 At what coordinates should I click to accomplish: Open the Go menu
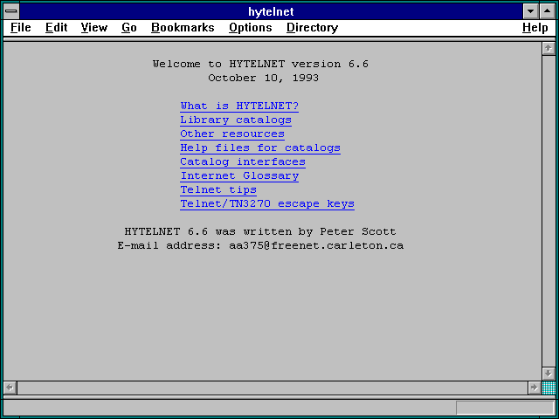[129, 27]
